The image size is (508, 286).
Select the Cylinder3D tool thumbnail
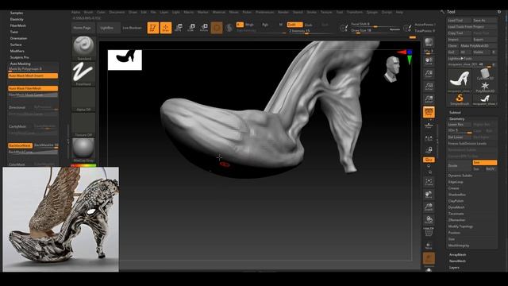pyautogui.click(x=485, y=74)
